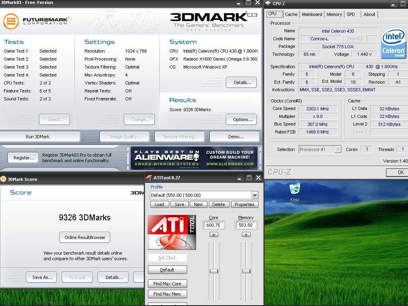
Task: Close the ATITool window
Action: pos(258,178)
